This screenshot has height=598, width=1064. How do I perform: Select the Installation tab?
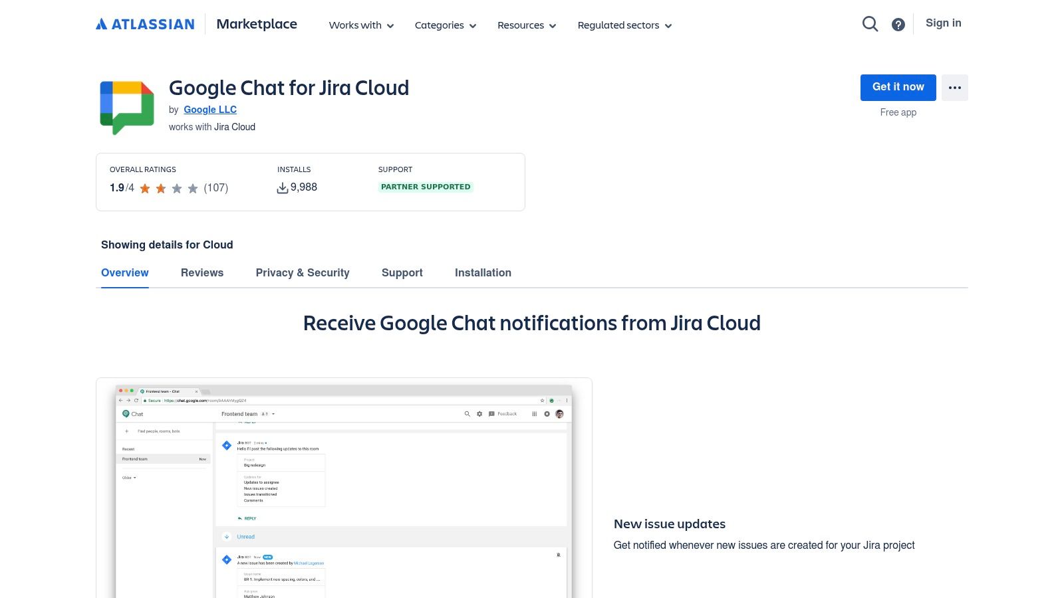(x=483, y=272)
